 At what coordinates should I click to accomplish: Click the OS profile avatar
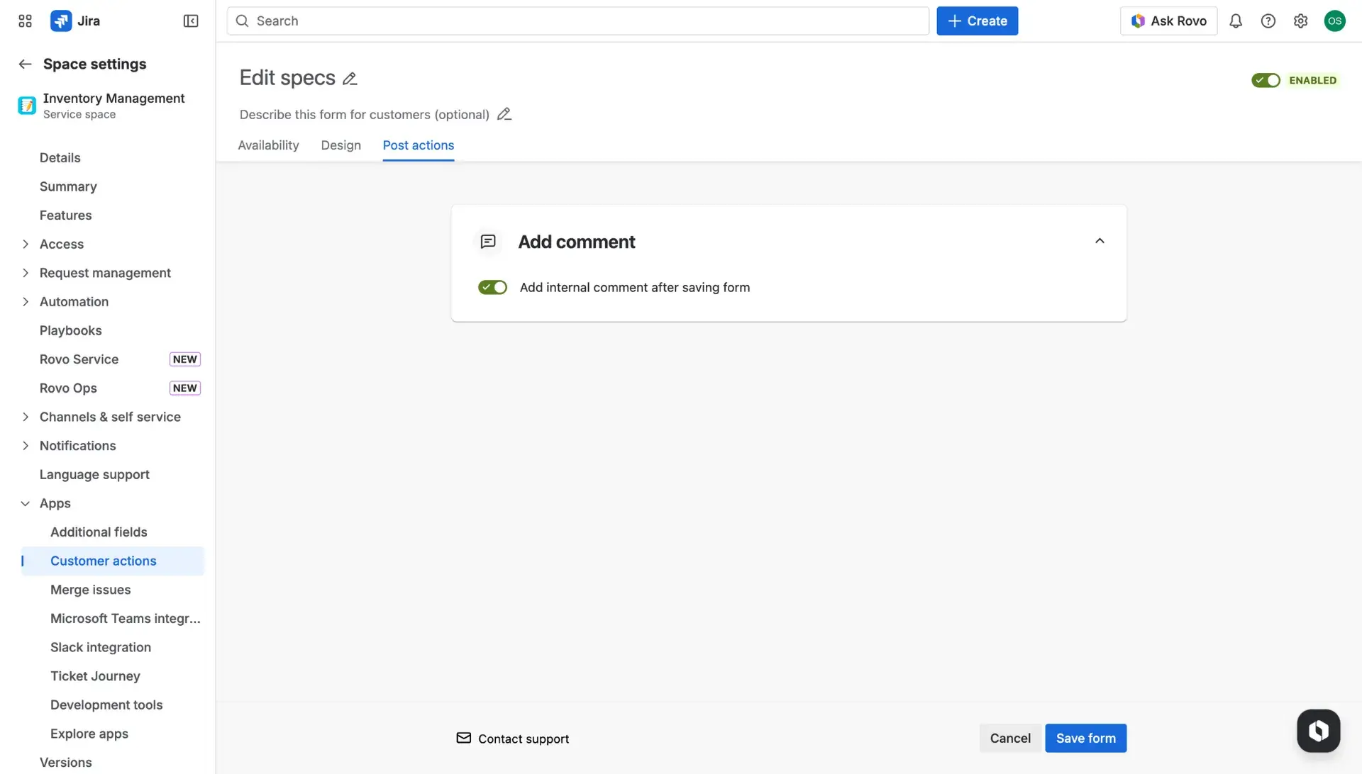[1334, 21]
